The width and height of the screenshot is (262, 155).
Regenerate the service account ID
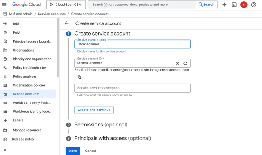pos(185,63)
